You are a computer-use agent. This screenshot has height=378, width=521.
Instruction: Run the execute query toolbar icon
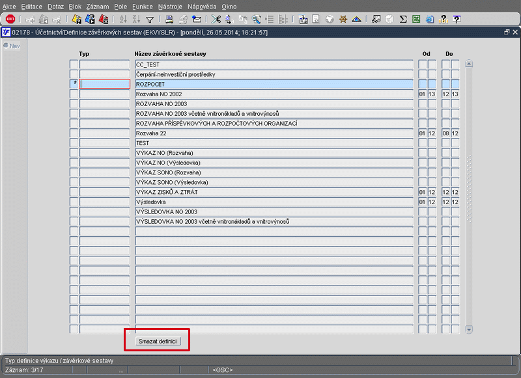[x=90, y=20]
